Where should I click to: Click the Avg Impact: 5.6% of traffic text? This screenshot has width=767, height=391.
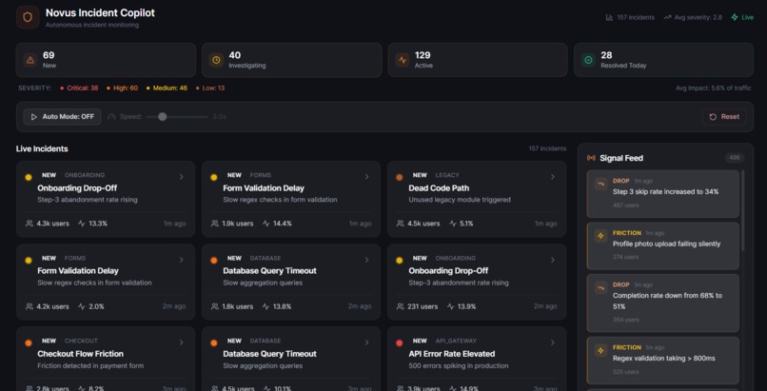[x=713, y=88]
